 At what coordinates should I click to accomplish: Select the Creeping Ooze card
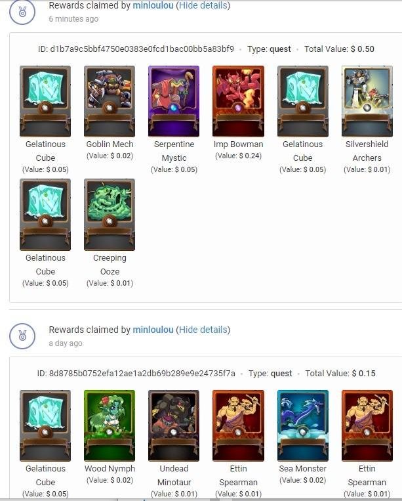[x=110, y=215]
